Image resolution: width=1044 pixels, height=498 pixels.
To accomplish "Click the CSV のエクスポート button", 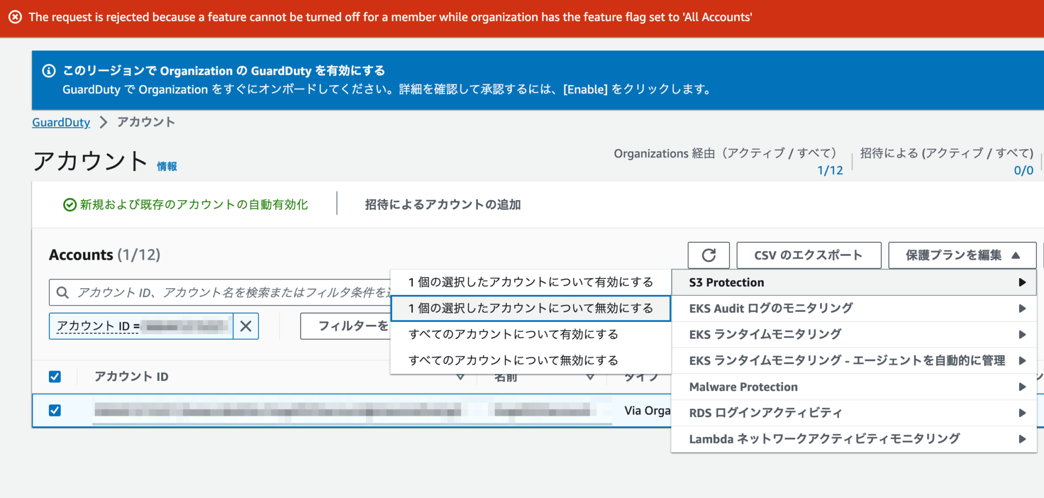I will point(808,255).
